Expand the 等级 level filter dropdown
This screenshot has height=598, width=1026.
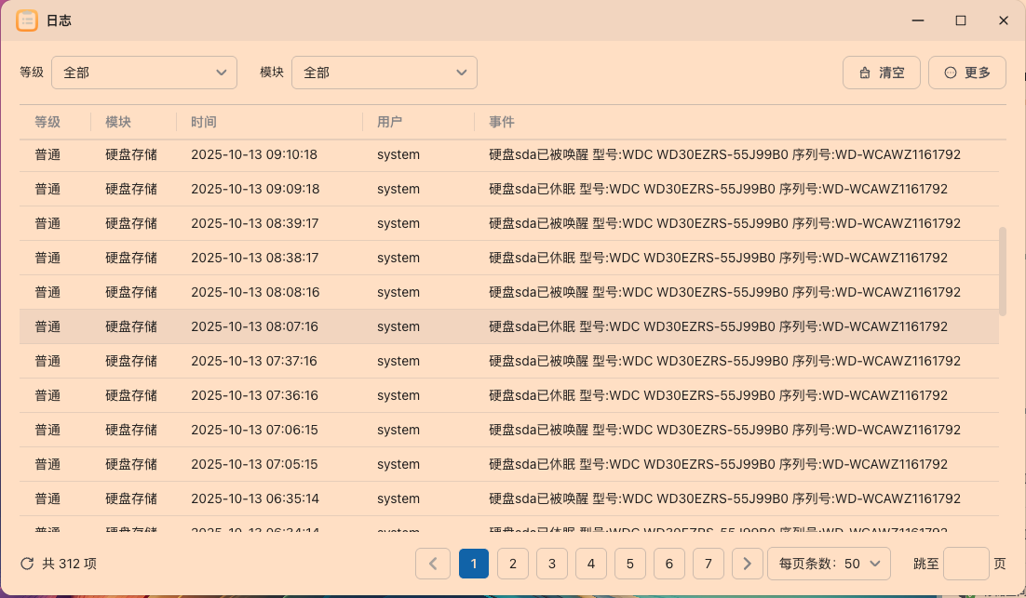click(144, 73)
